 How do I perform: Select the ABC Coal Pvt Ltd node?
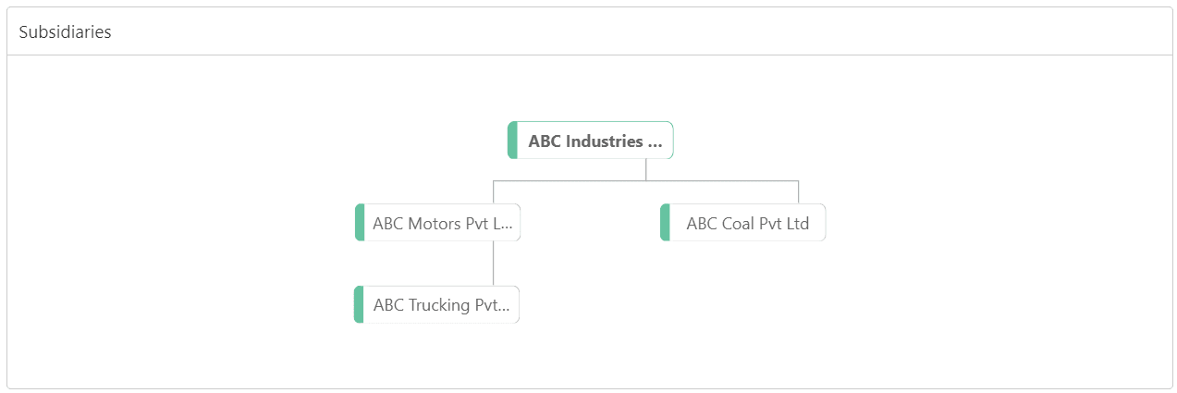[x=747, y=223]
